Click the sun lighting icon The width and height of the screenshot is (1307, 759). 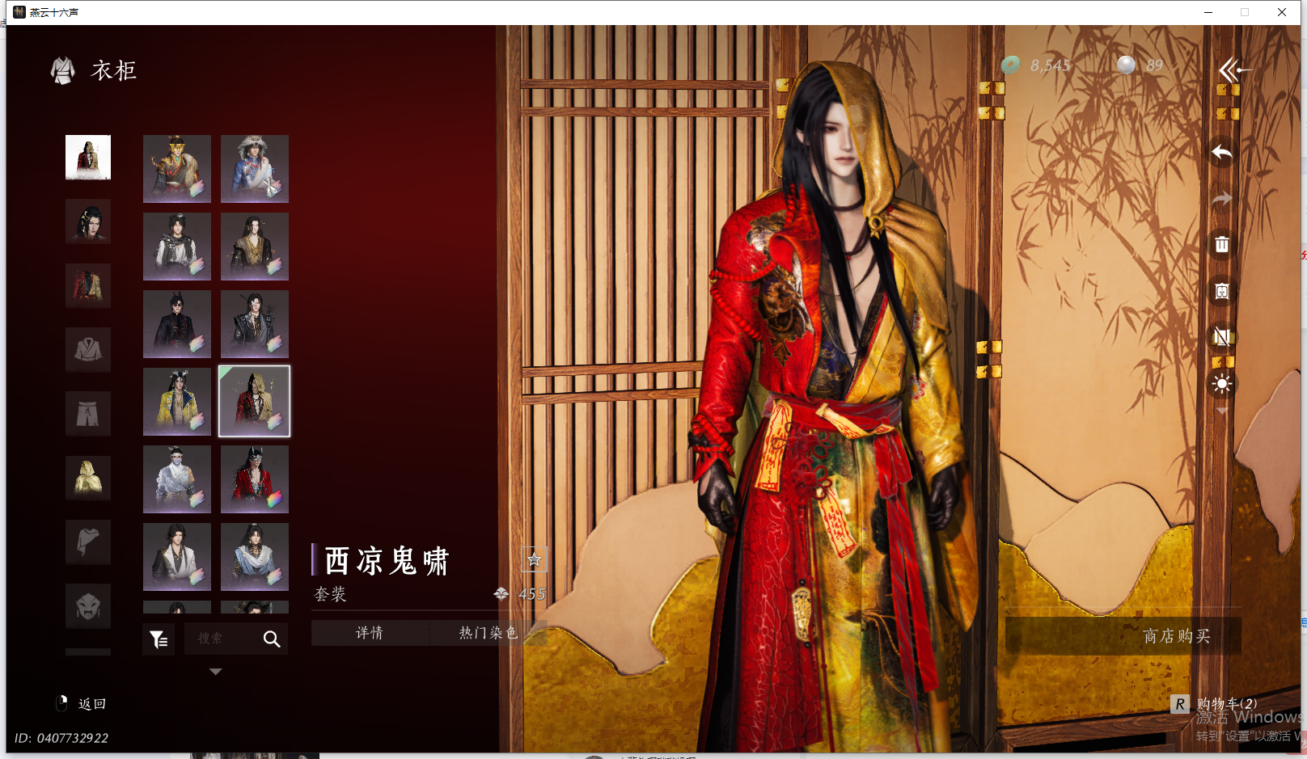coord(1221,384)
